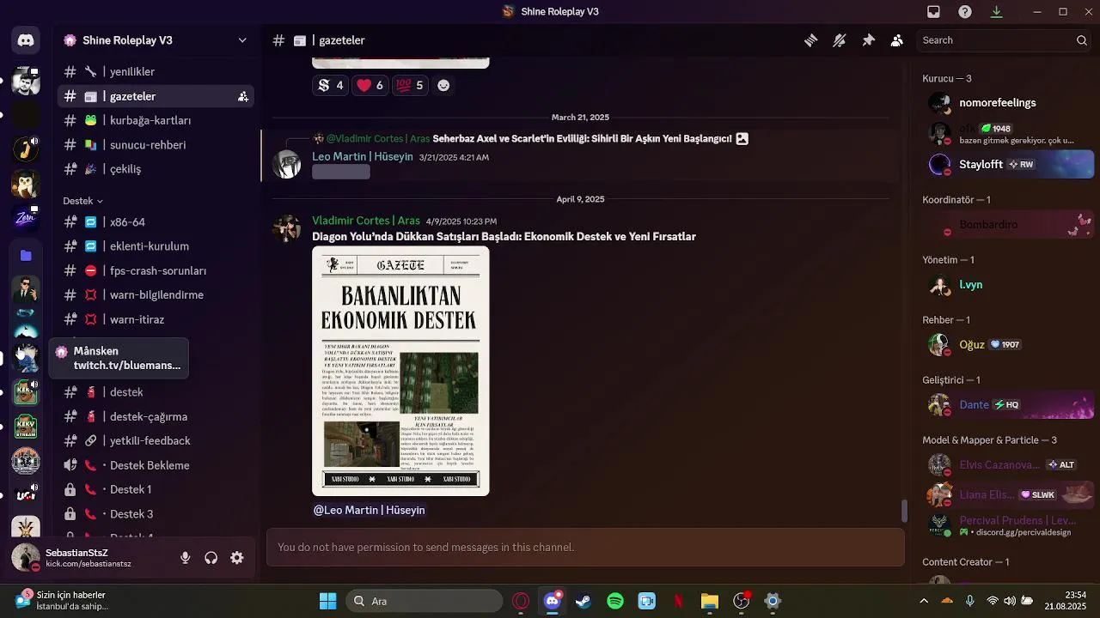This screenshot has width=1100, height=618.
Task: Open Threads icon in channel header
Action: coord(810,40)
